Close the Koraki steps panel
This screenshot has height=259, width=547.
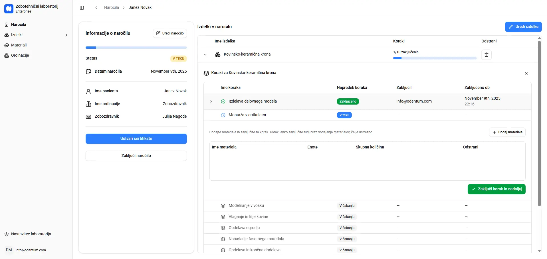pos(526,73)
